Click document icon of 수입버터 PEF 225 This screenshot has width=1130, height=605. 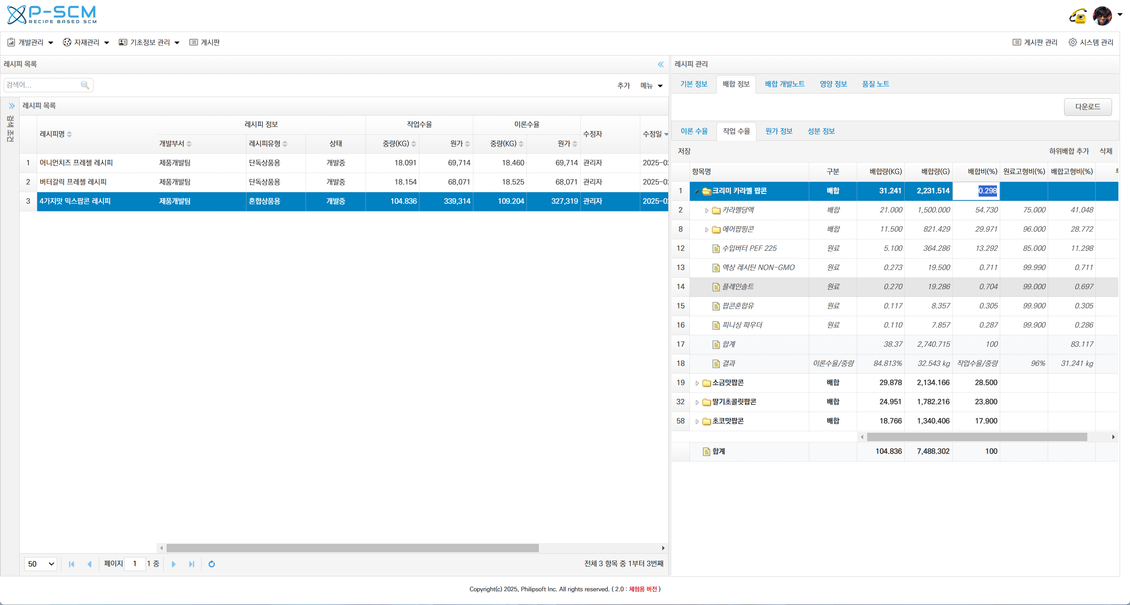(716, 249)
